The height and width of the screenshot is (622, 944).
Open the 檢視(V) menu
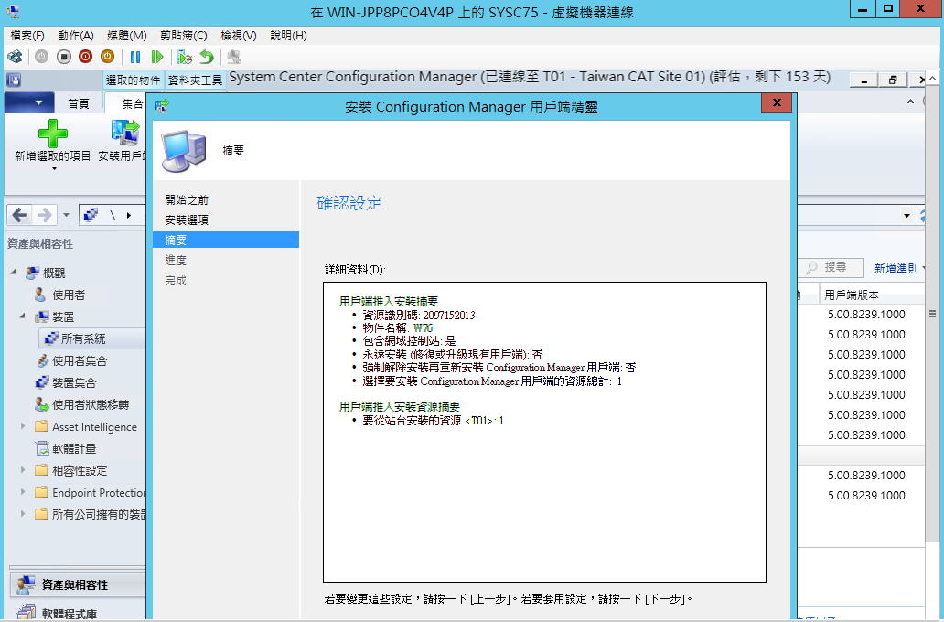(x=238, y=36)
